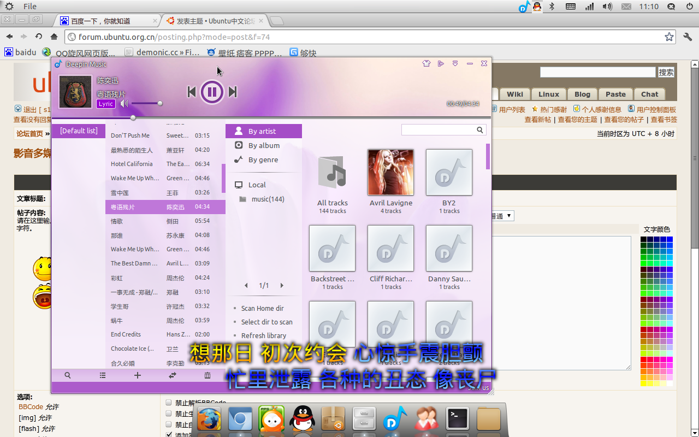Open the BY2 artist tile
The image size is (699, 437).
(x=449, y=172)
